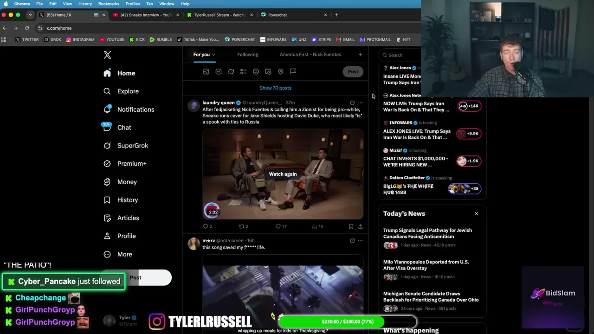Go to Home in the sidebar
Screen dimensions: 594x334
[x=119, y=73]
